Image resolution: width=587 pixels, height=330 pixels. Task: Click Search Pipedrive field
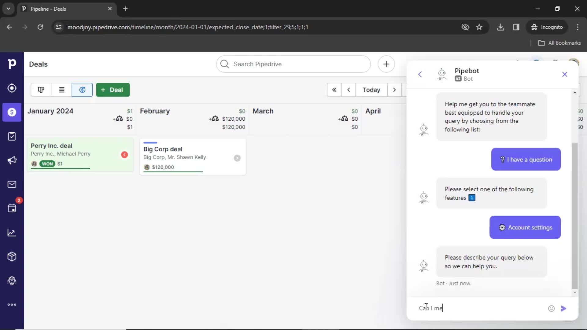tap(293, 64)
